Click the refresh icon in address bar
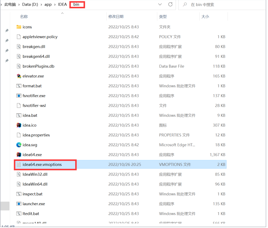The height and width of the screenshot is (228, 268). tap(170, 5)
